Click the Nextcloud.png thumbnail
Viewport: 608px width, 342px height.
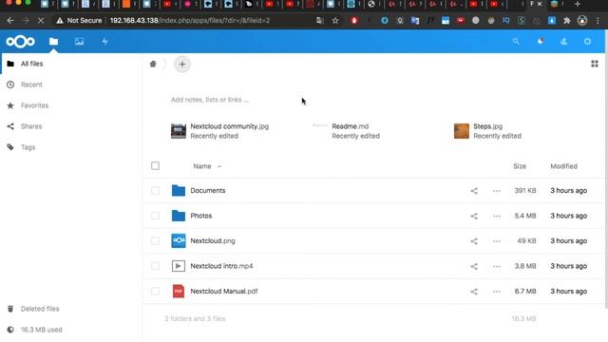[x=179, y=240]
